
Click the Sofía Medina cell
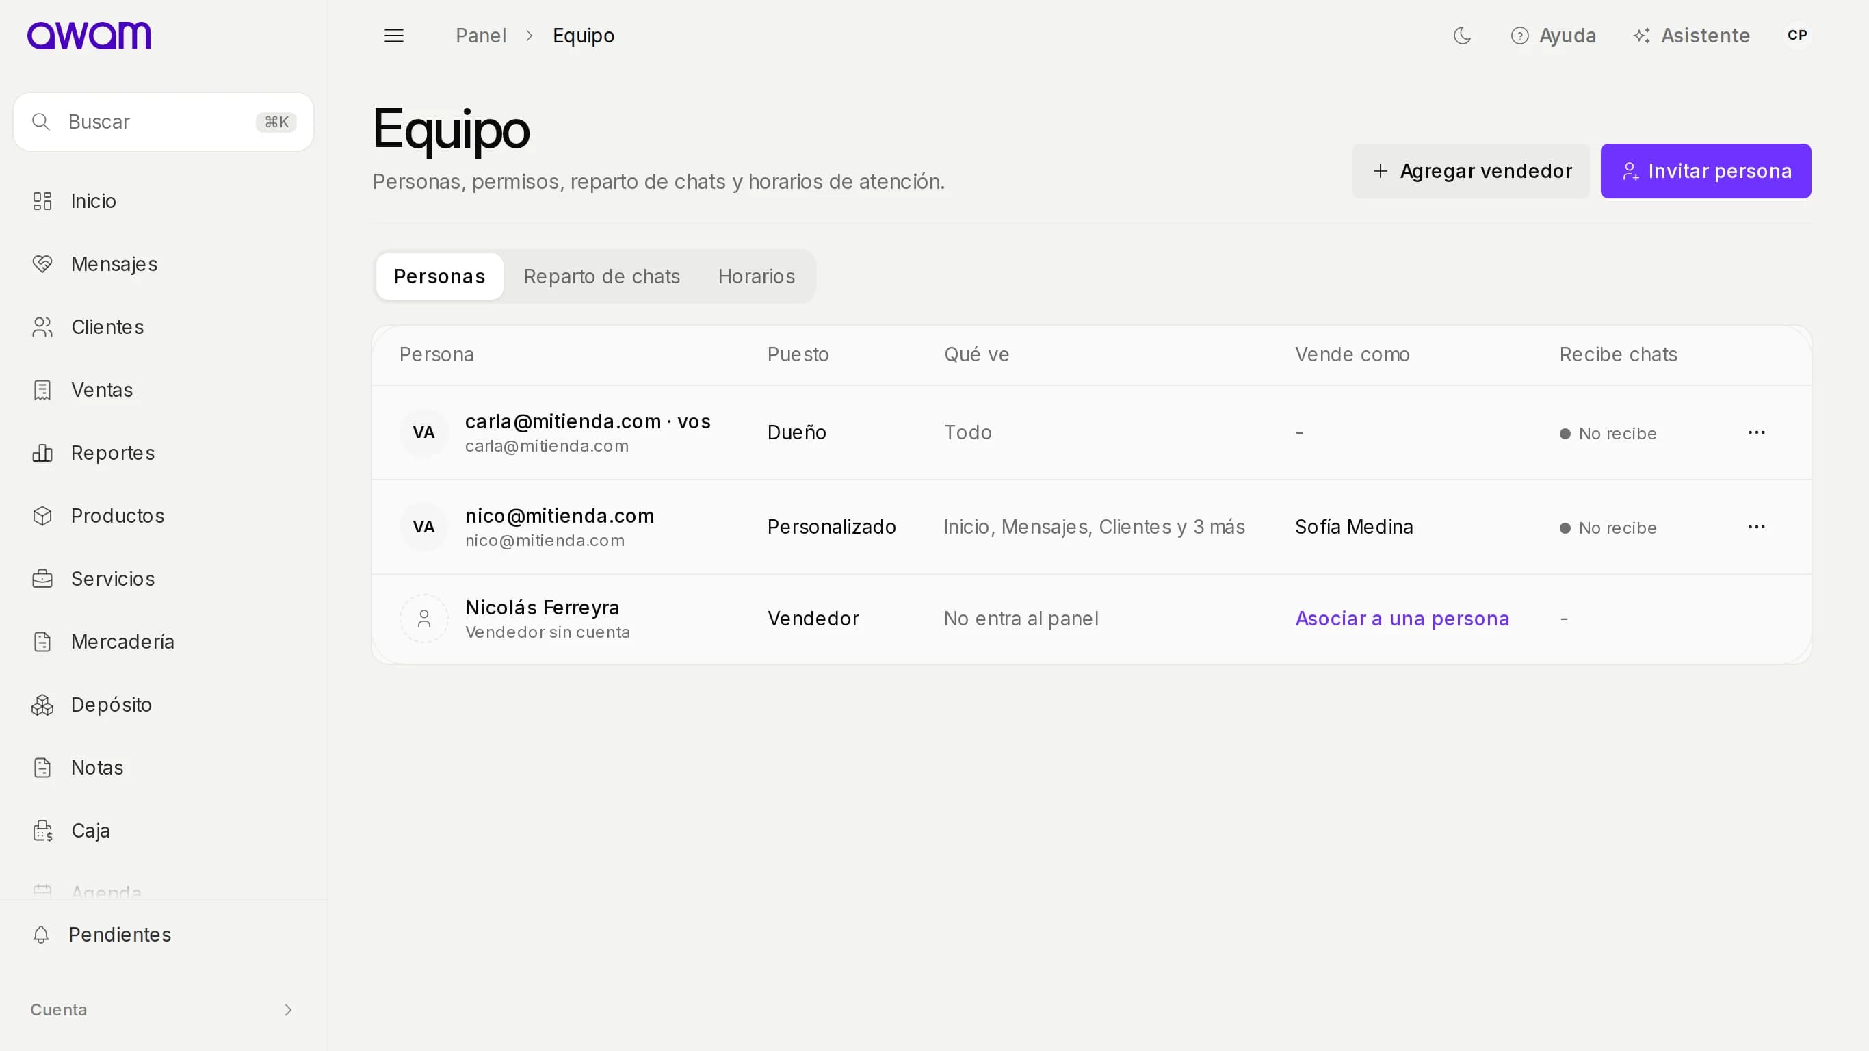coord(1354,527)
